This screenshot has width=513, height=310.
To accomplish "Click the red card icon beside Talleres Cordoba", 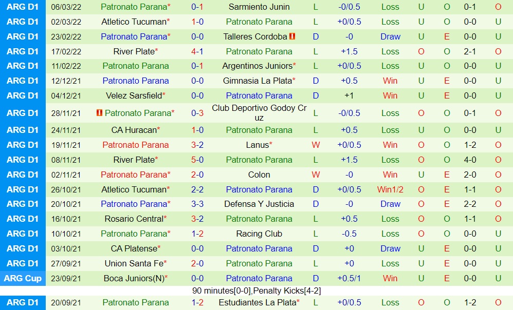I will [x=292, y=37].
